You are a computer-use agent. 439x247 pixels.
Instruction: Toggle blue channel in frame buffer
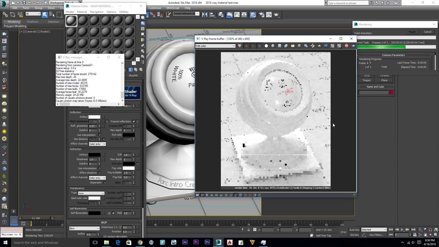[259, 46]
